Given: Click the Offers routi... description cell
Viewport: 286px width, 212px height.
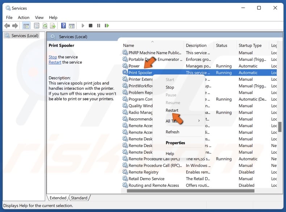Looking at the screenshot, I should coord(198,185).
